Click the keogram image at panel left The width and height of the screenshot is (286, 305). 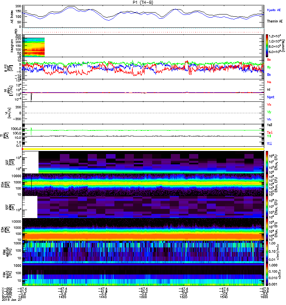pos(34,46)
